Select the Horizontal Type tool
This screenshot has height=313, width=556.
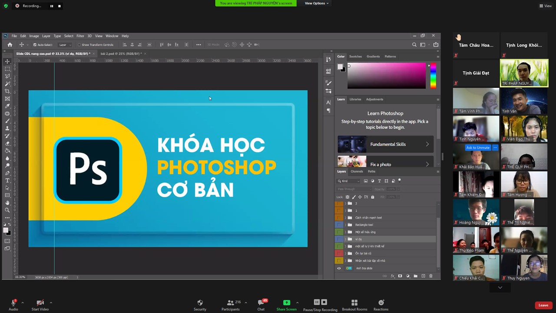[7, 180]
